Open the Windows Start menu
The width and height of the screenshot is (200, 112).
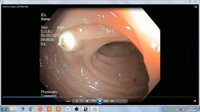[x=4, y=109]
